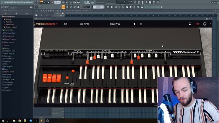Open plugin dropdown arrow beside MIDI icon
This screenshot has height=123, width=219.
[x=210, y=24]
